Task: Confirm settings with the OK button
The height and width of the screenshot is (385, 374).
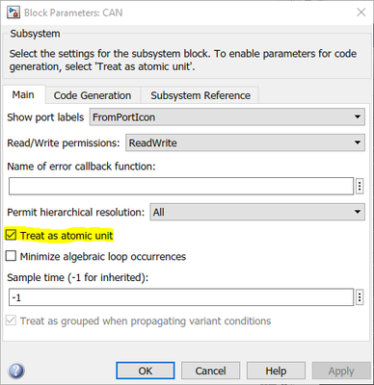Action: [146, 371]
